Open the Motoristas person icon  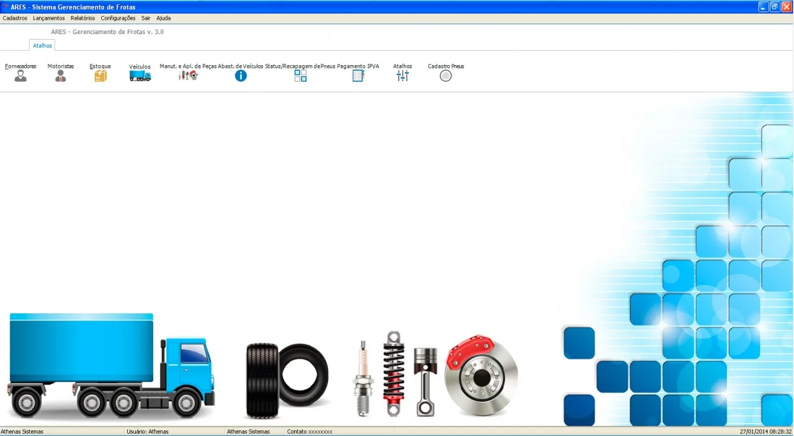(x=60, y=76)
